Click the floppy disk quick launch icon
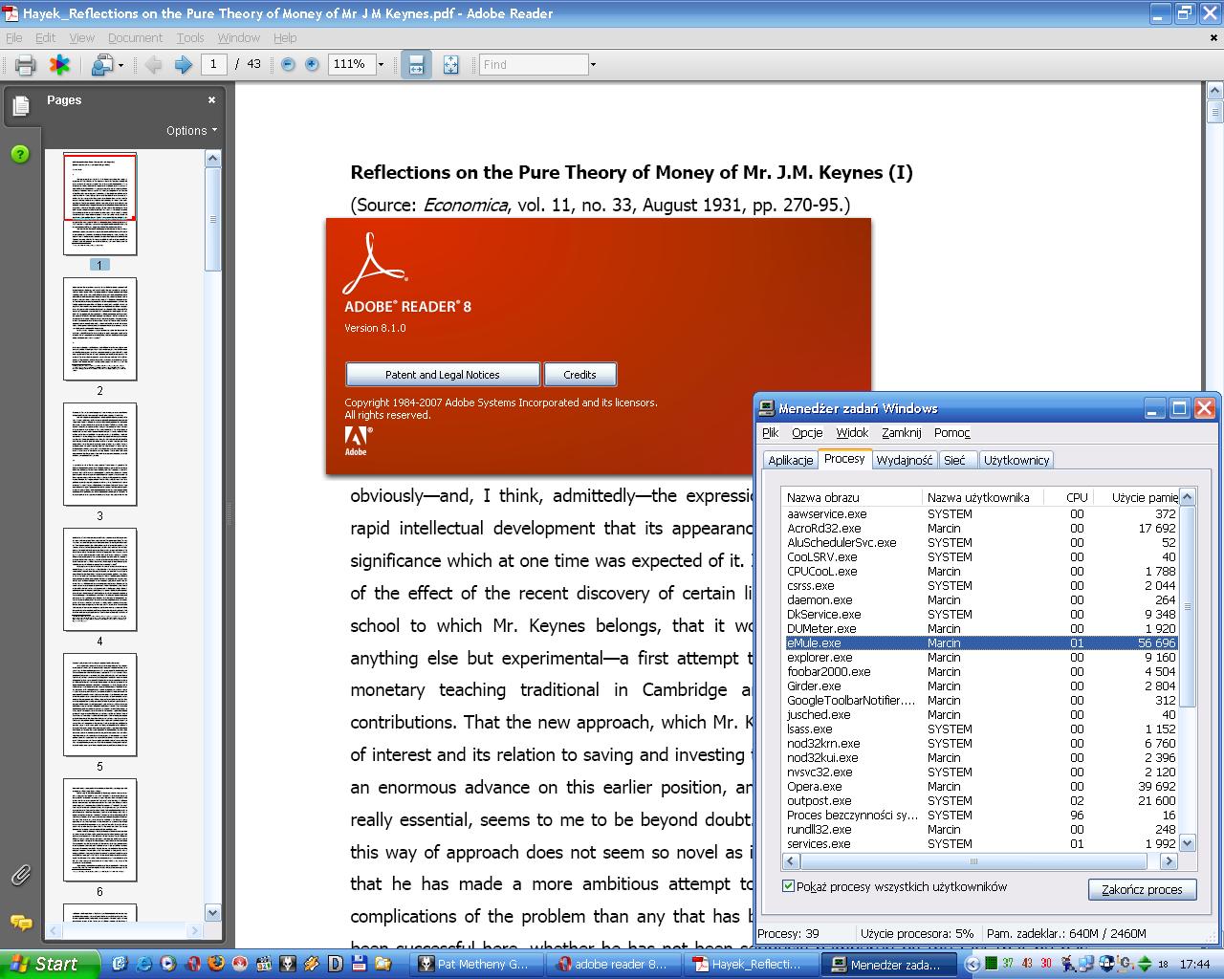Screen dimensions: 1224x979 (360, 964)
